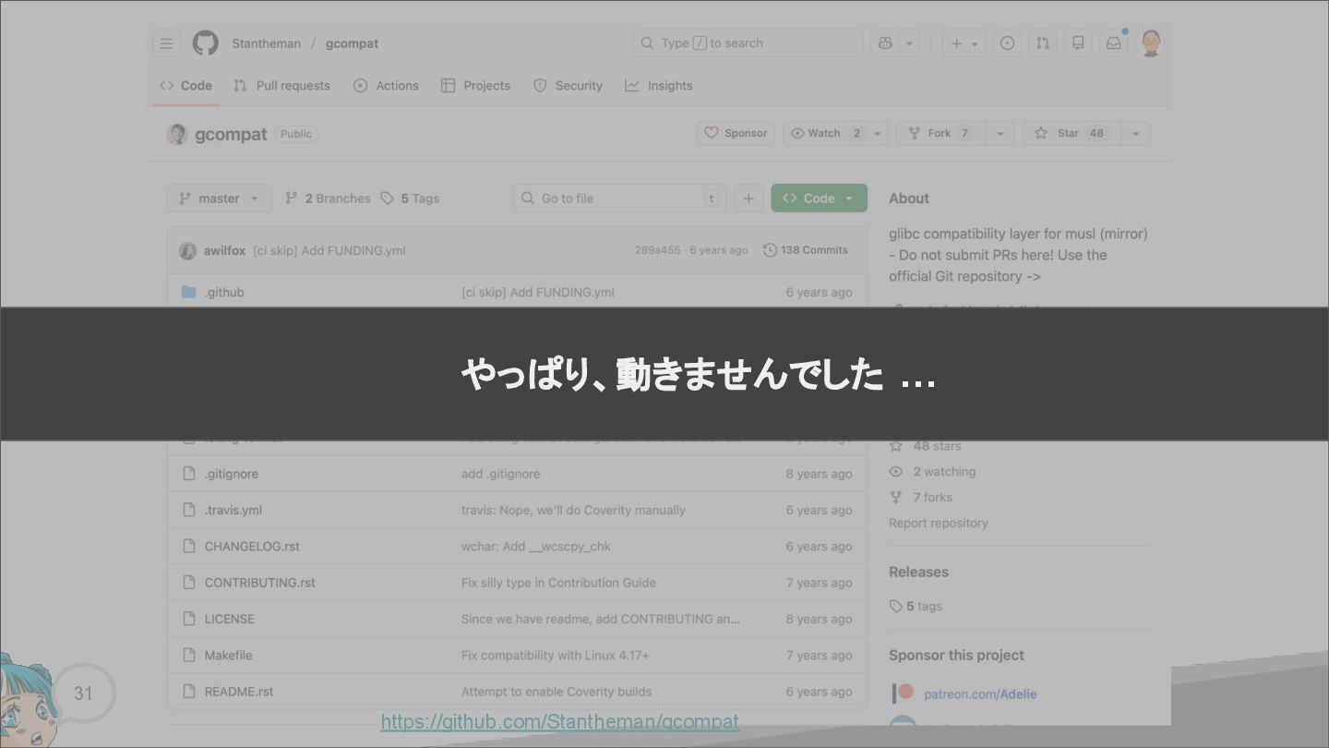Open the Stantheman owner link
This screenshot has height=748, width=1329.
[266, 43]
